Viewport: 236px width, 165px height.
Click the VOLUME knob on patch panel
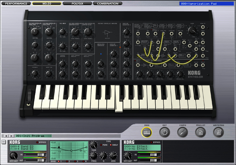coord(192,30)
